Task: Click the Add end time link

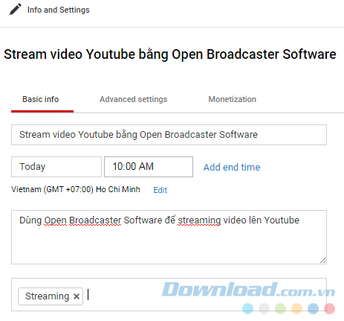Action: coord(232,167)
